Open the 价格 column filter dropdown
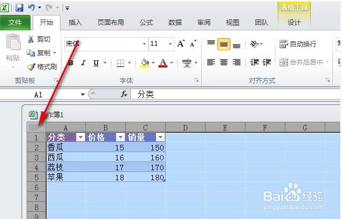Screen dimensions: 343x219 pos(120,137)
